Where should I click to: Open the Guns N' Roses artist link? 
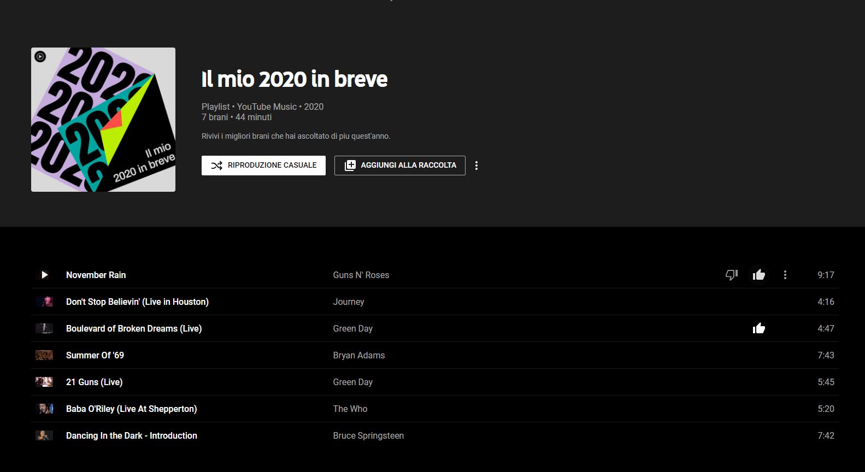pos(361,275)
